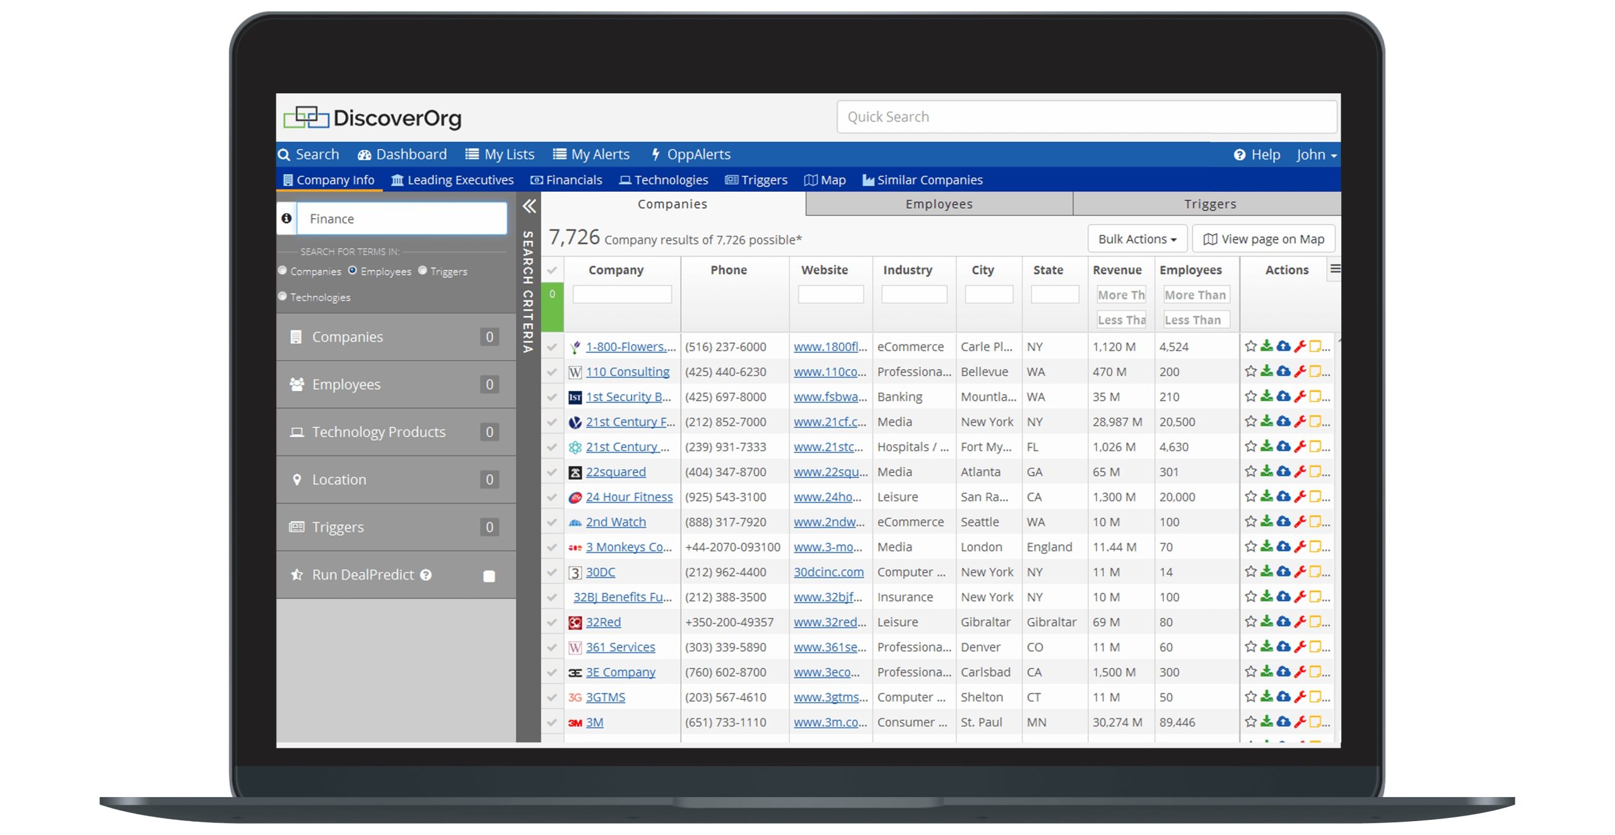Click the Help question mark link
The image size is (1615, 835).
1257,155
